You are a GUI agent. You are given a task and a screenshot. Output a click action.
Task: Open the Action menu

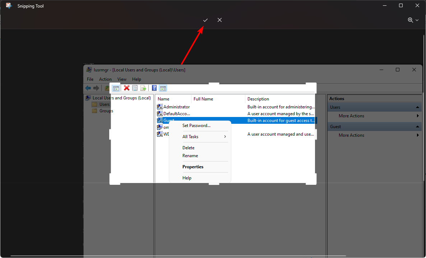pyautogui.click(x=105, y=79)
